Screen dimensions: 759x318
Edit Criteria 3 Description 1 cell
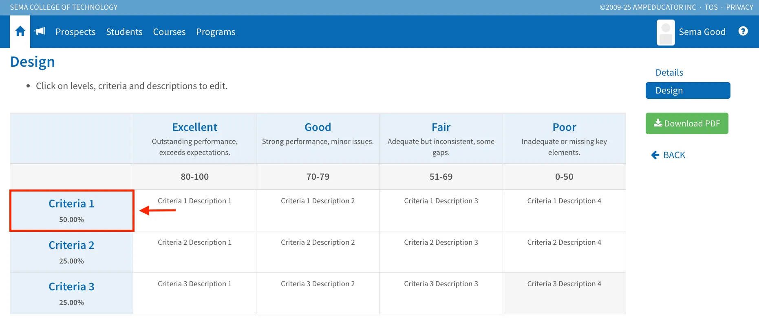coord(194,294)
